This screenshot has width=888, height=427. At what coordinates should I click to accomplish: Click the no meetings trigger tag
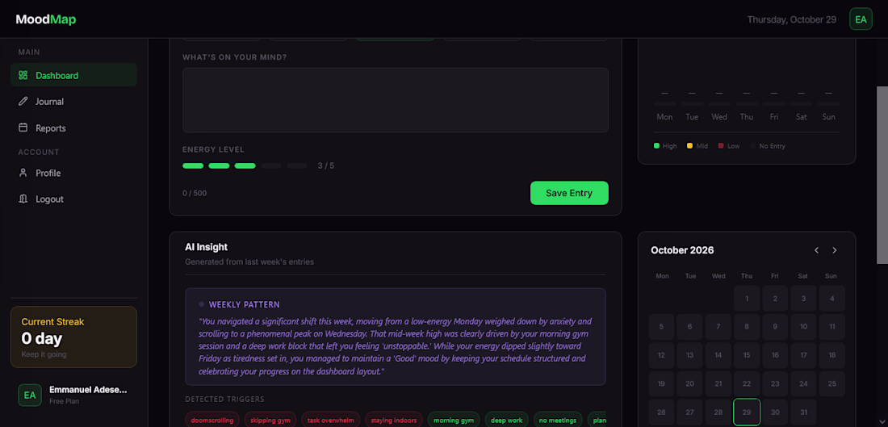coord(558,421)
